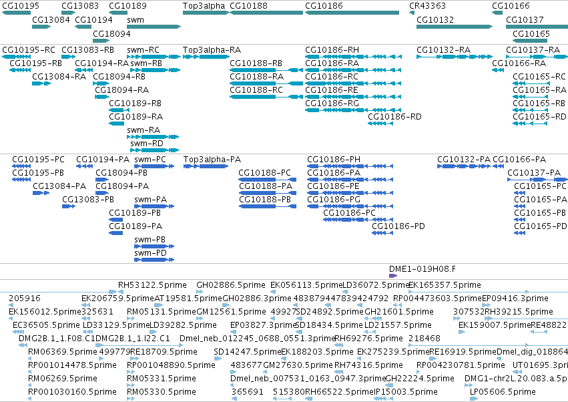Screen dimensions: 568x402
Task: Click the CG10195 gene label
Action: coord(21,6)
